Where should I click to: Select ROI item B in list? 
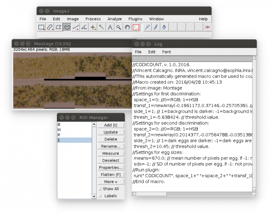(75, 124)
